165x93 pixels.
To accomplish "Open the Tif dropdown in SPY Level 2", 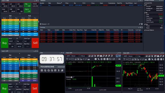I will 20,87.
